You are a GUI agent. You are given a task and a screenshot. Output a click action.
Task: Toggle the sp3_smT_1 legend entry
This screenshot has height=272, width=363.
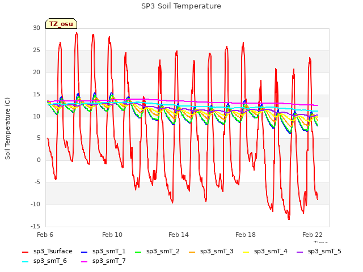click(103, 252)
